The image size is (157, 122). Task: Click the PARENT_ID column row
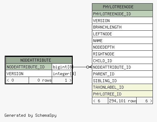(122, 74)
